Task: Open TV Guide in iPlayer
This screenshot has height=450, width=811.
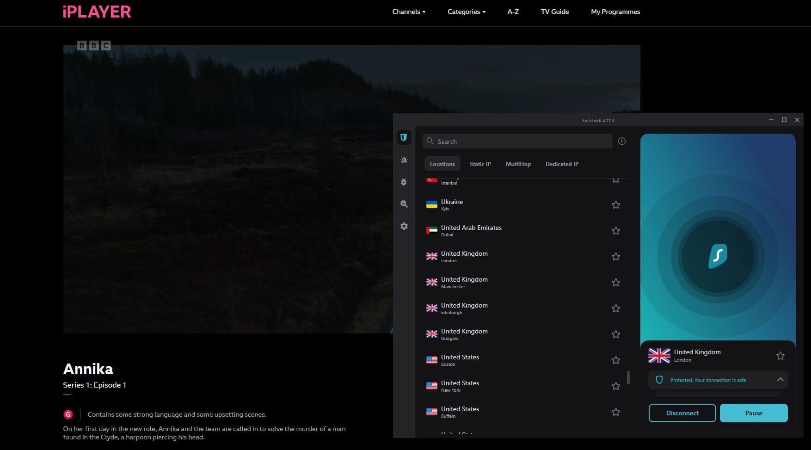Action: click(x=555, y=12)
